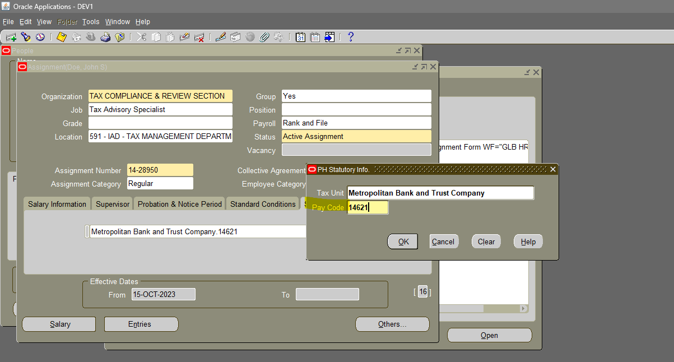Open the Show Navigator toolbar icon
Image resolution: width=674 pixels, height=362 pixels.
40,37
